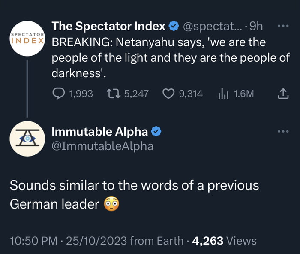Click the 10:50 PM 25/10/2023 timestamp
This screenshot has width=300, height=254.
click(x=68, y=241)
